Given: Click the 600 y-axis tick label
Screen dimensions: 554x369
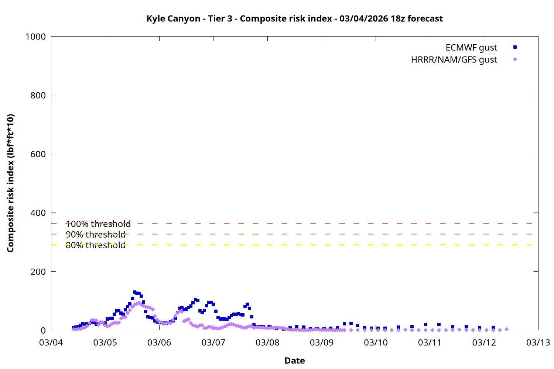Looking at the screenshot, I should (38, 154).
